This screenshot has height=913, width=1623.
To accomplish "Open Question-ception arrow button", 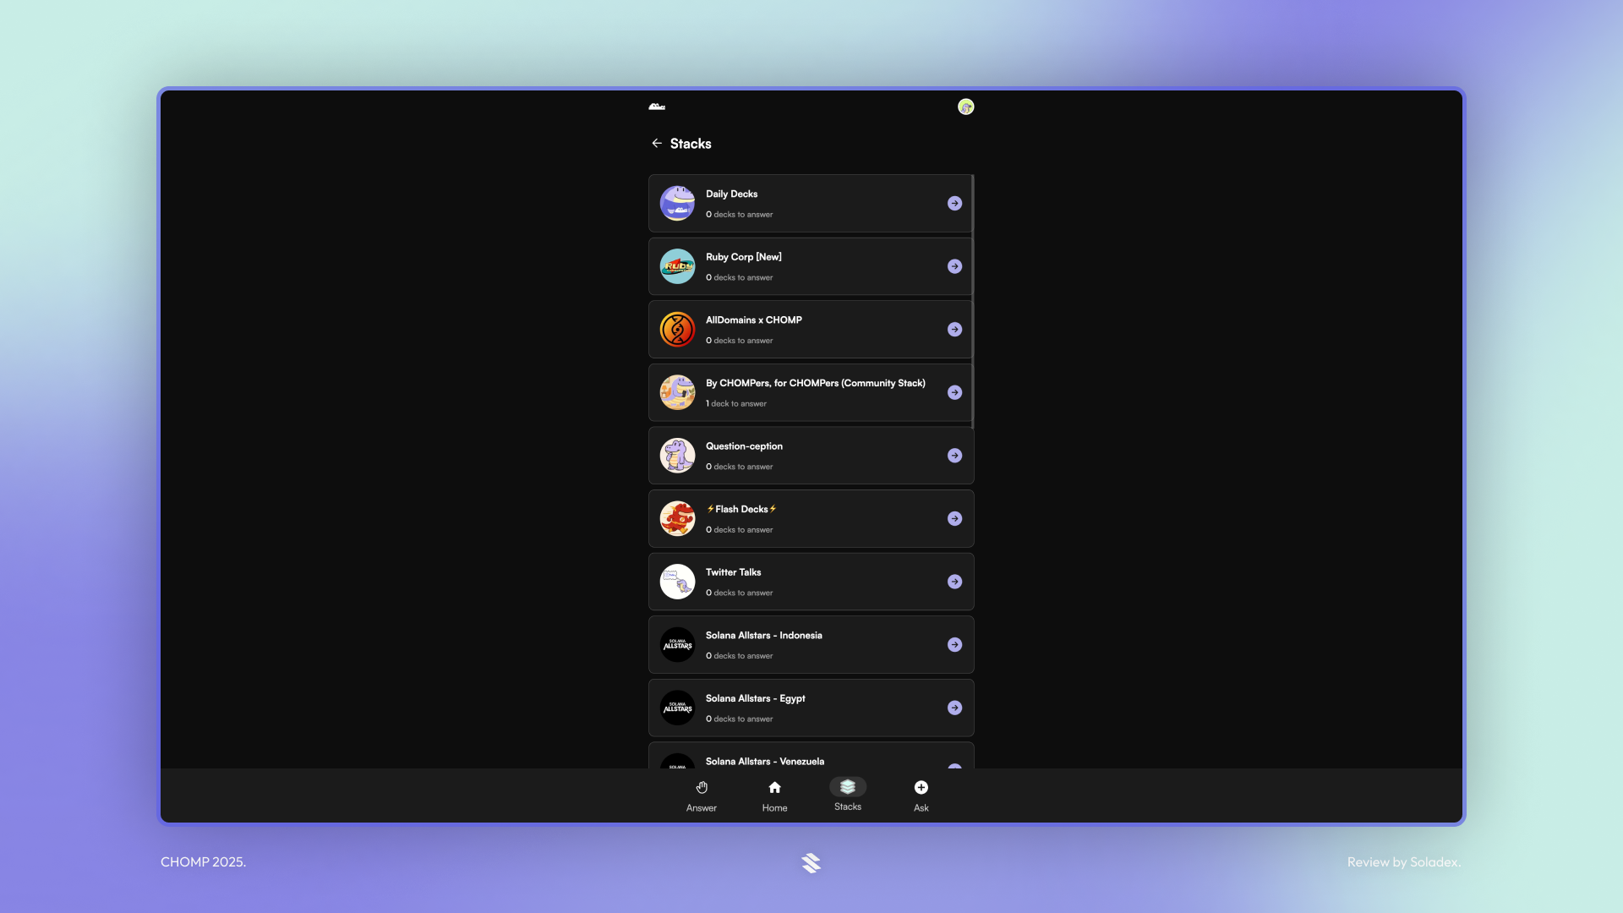I will pos(954,456).
